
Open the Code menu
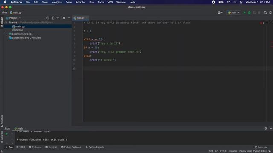click(x=69, y=2)
